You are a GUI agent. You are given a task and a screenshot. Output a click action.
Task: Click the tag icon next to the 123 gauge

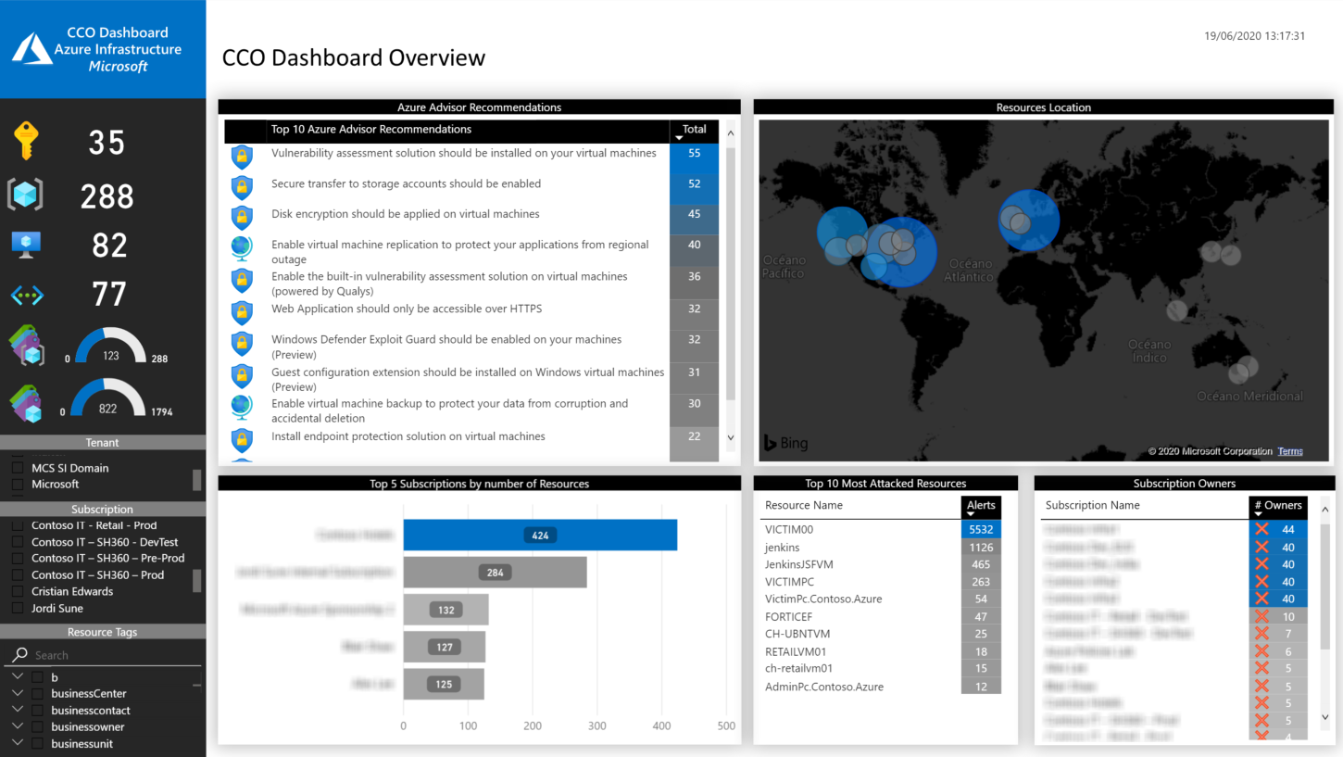26,345
